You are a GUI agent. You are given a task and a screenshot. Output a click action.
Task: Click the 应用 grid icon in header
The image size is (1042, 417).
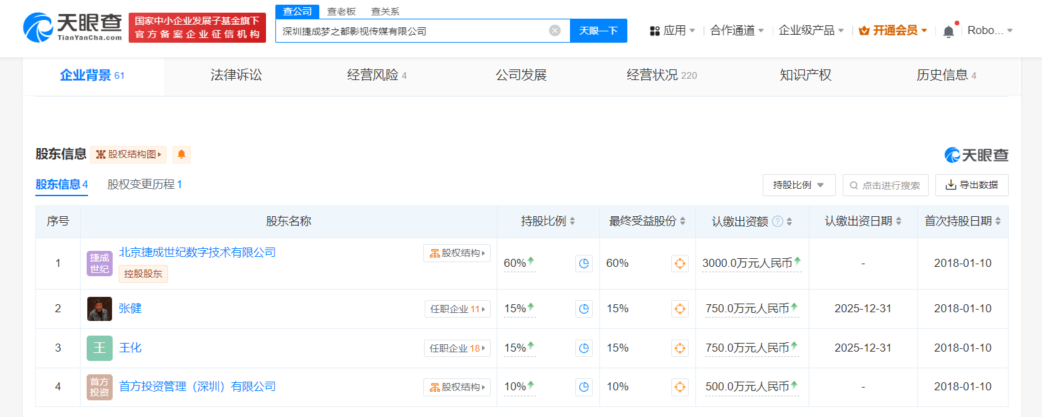coord(655,31)
